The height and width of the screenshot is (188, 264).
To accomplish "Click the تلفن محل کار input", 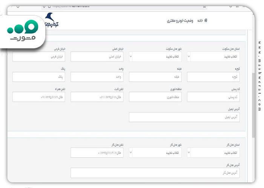I will pyautogui.click(x=97, y=153).
